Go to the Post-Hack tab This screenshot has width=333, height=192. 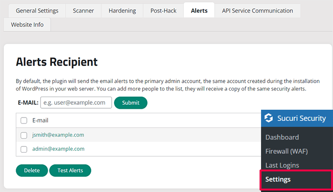tap(163, 11)
